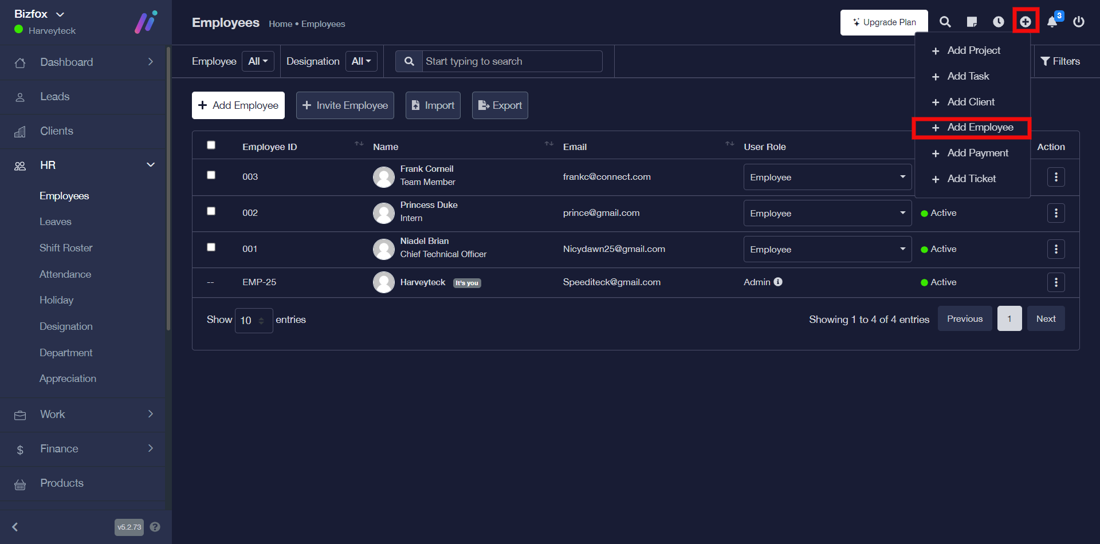Check the box for employee 003
The height and width of the screenshot is (544, 1100).
[211, 175]
